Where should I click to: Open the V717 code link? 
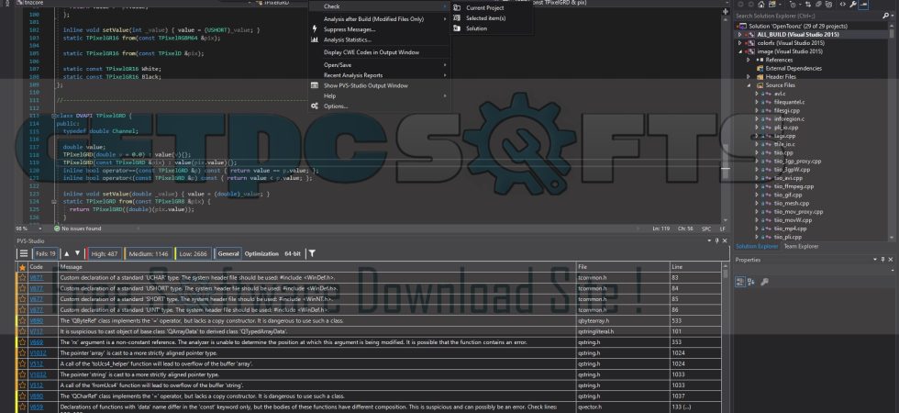(36, 331)
